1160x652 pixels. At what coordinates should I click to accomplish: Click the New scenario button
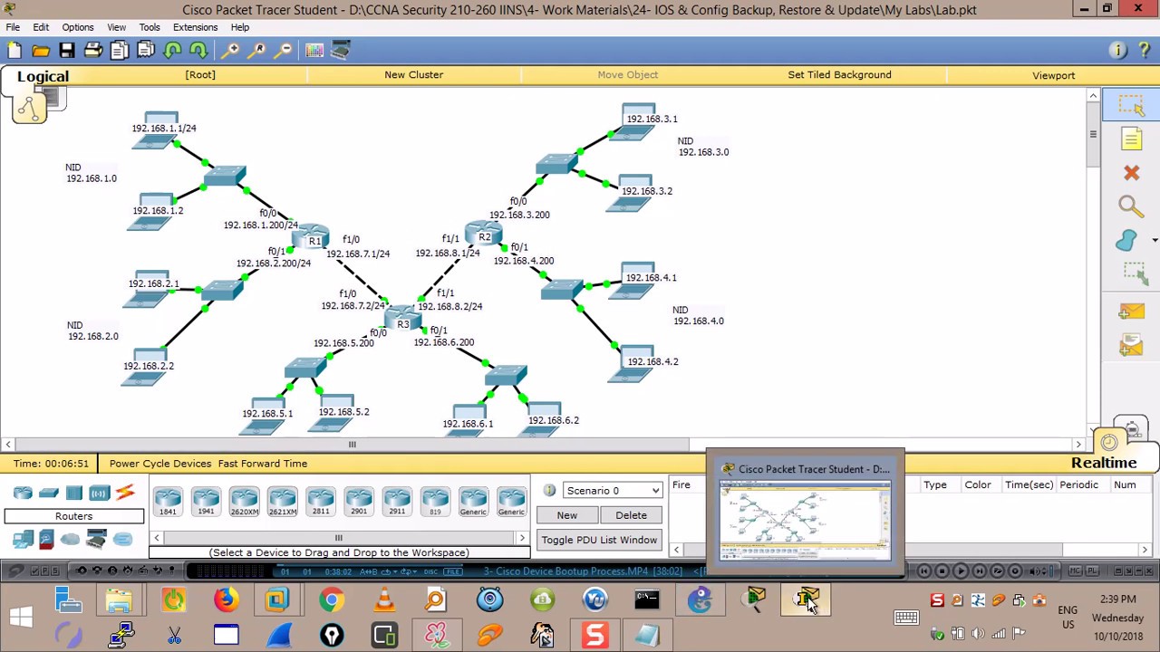[x=566, y=515]
